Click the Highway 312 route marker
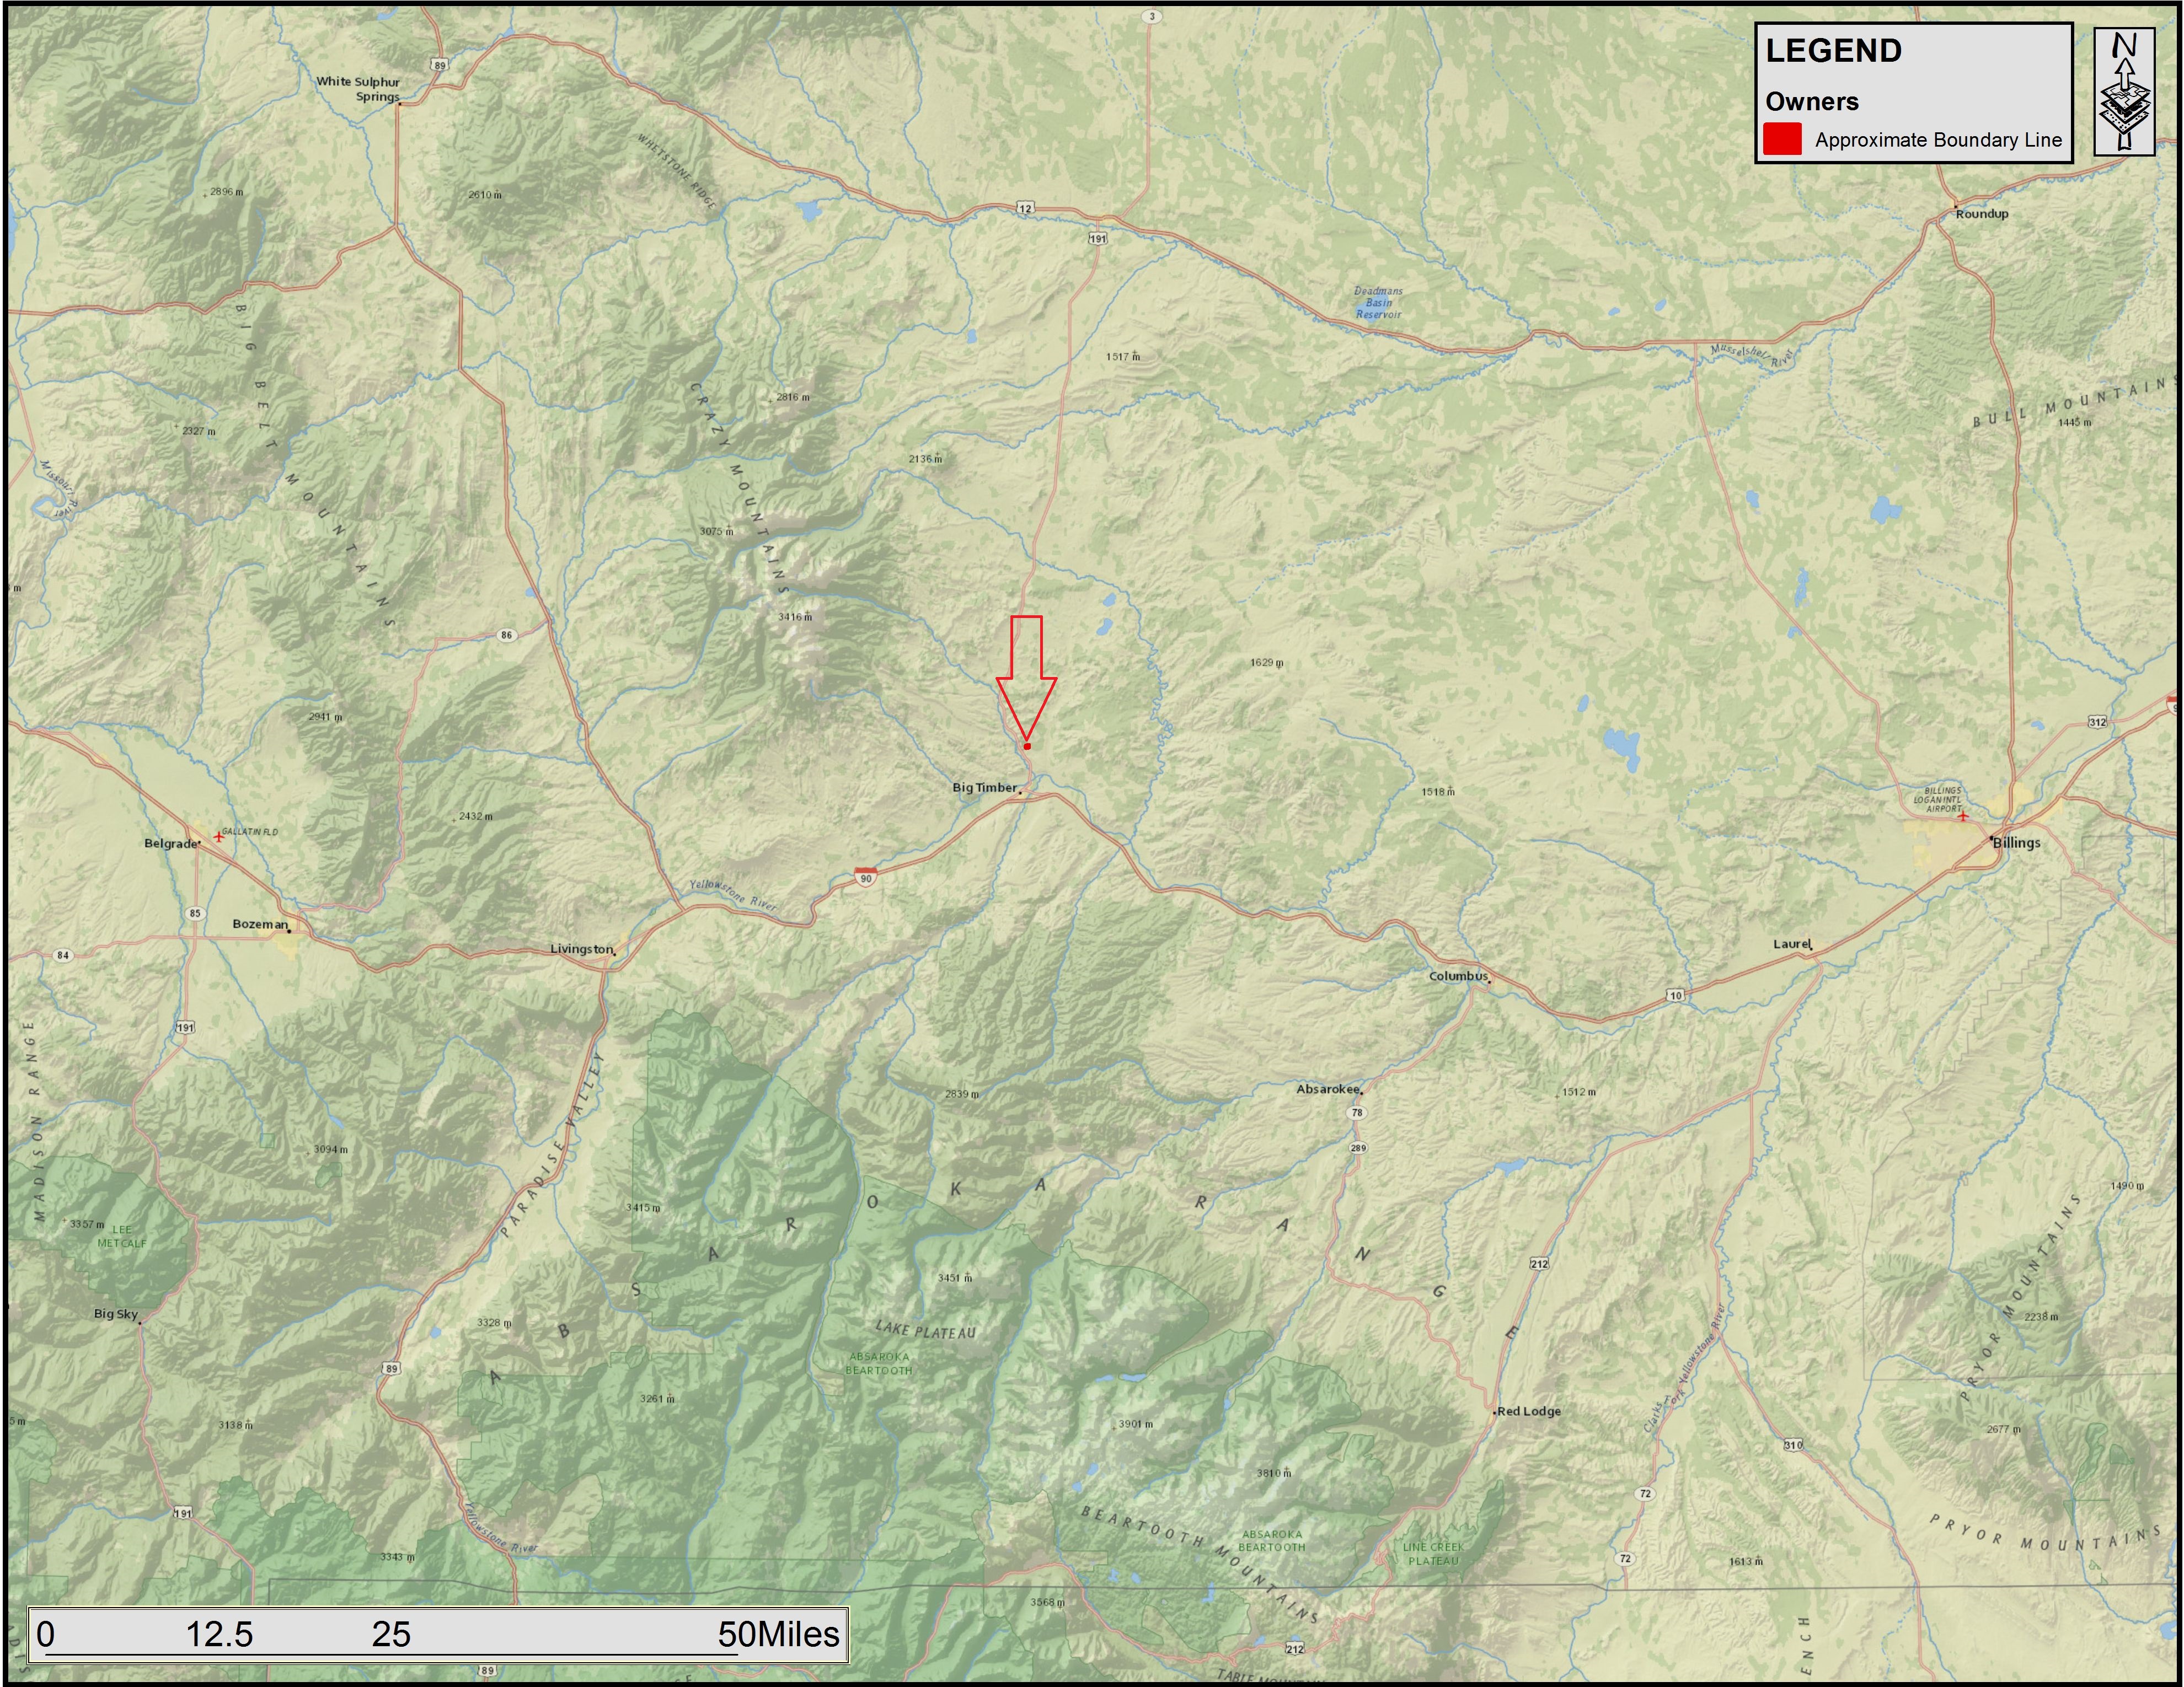The height and width of the screenshot is (1687, 2184). [2097, 722]
